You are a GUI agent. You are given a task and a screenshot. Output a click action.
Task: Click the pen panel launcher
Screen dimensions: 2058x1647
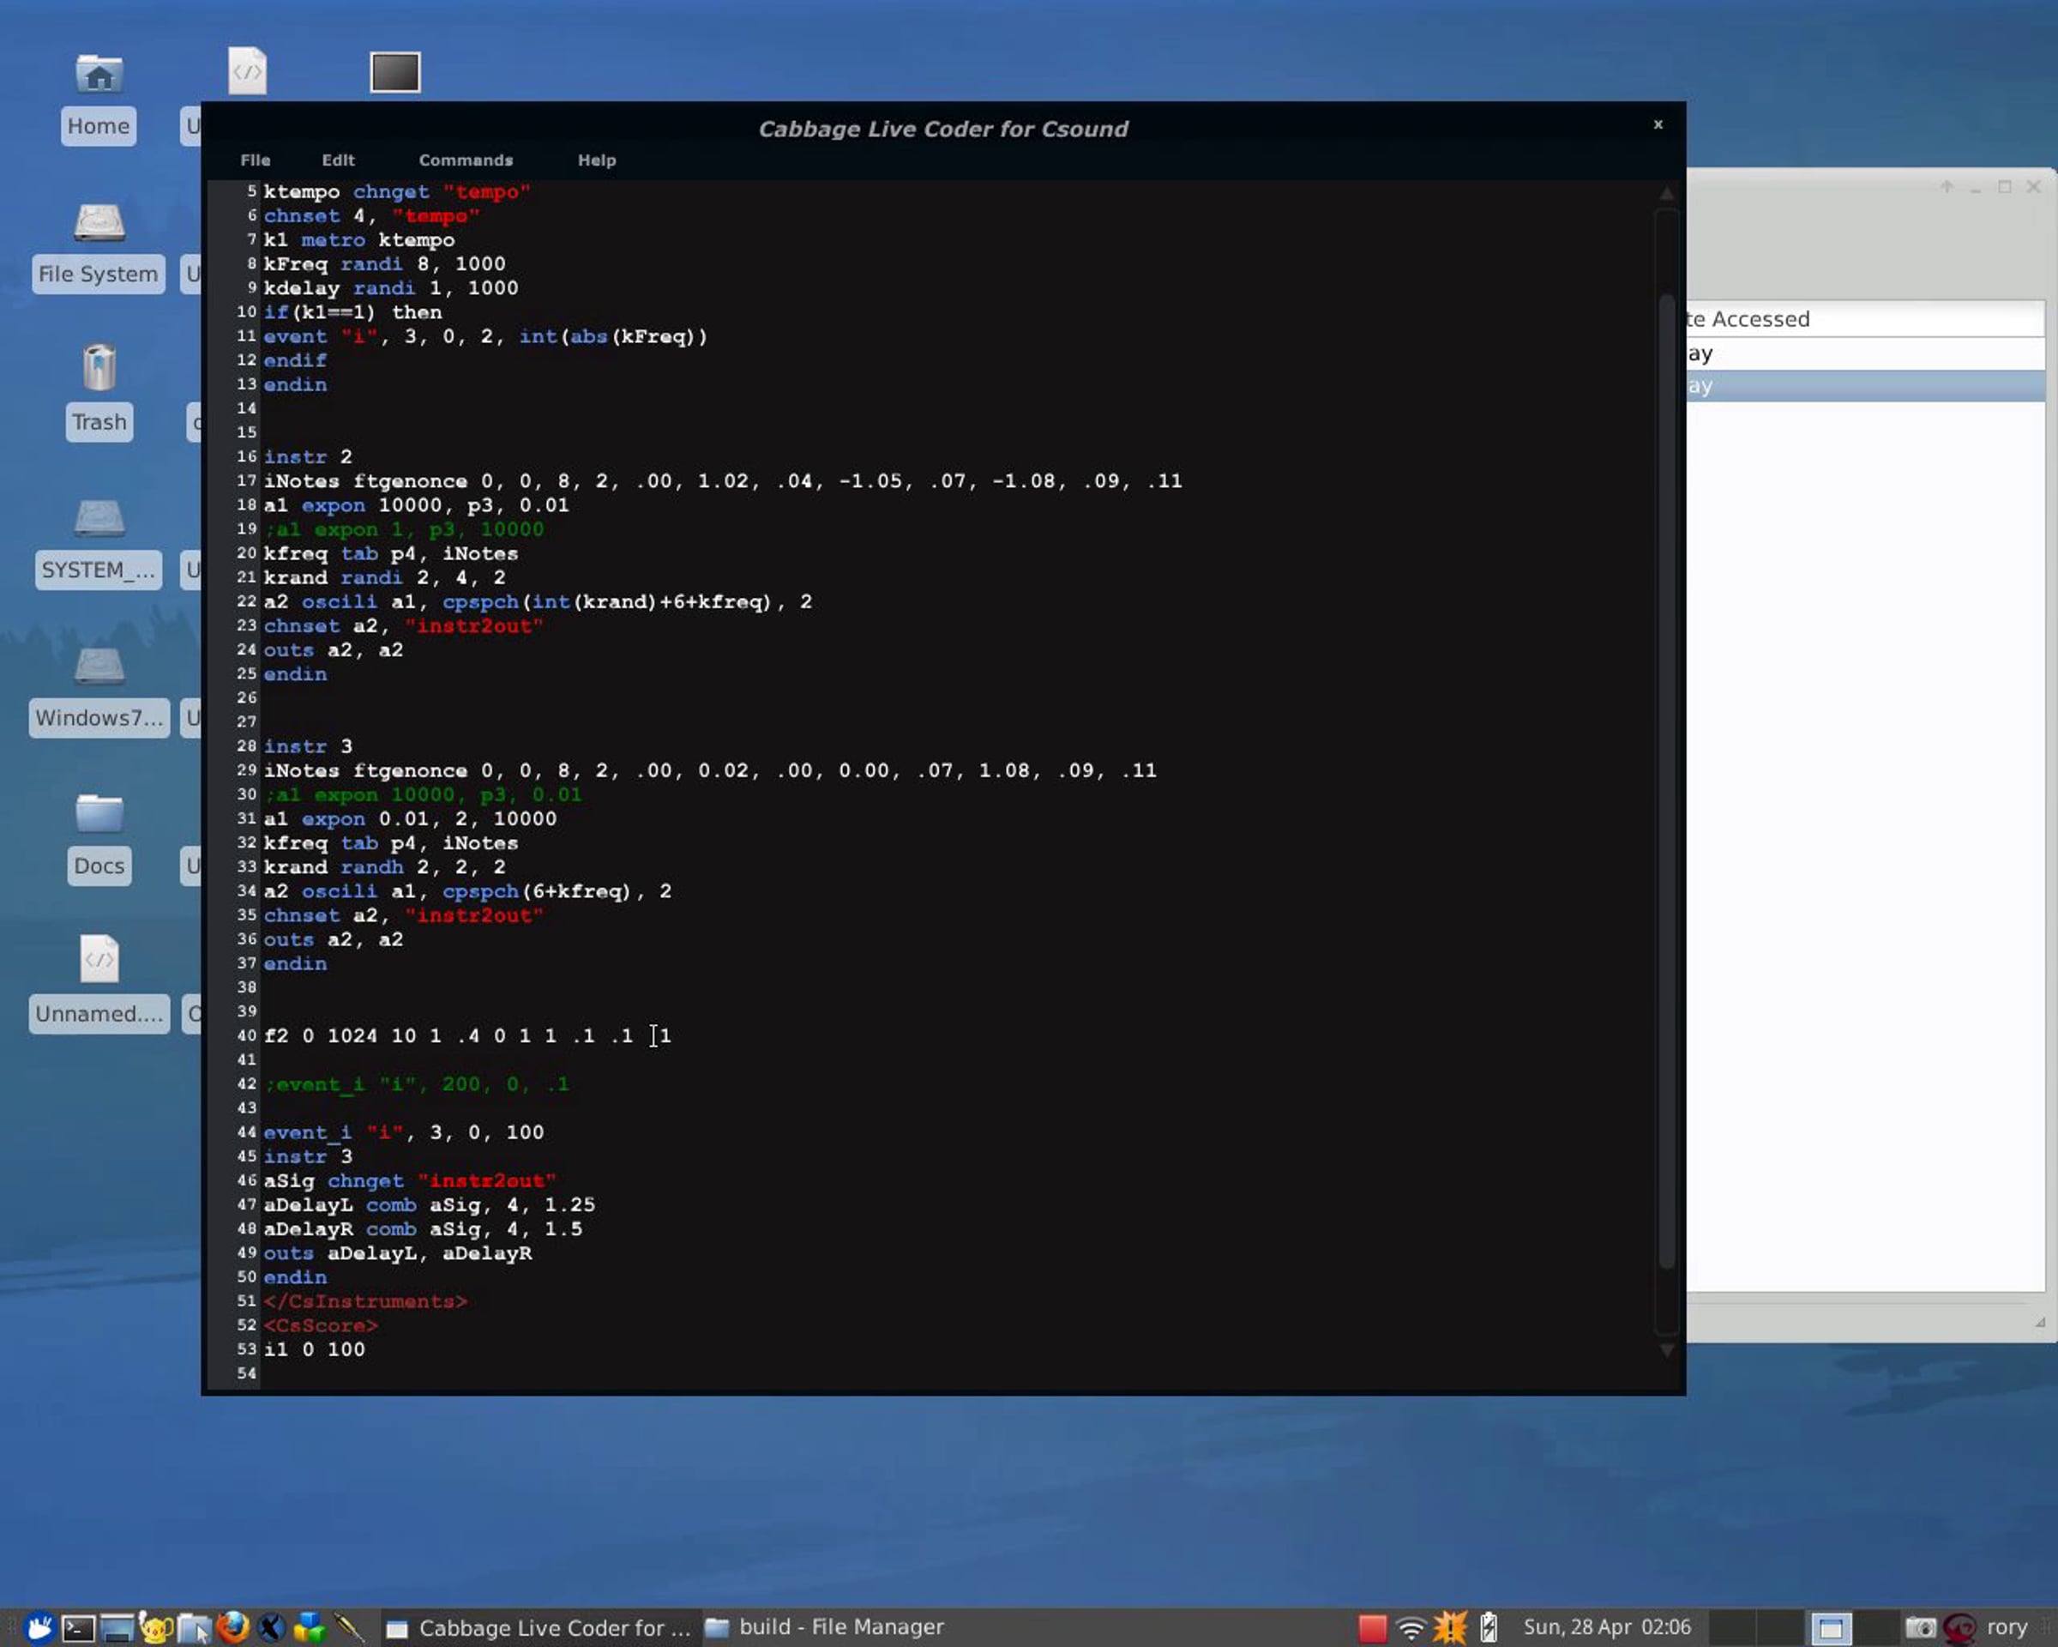[x=349, y=1627]
